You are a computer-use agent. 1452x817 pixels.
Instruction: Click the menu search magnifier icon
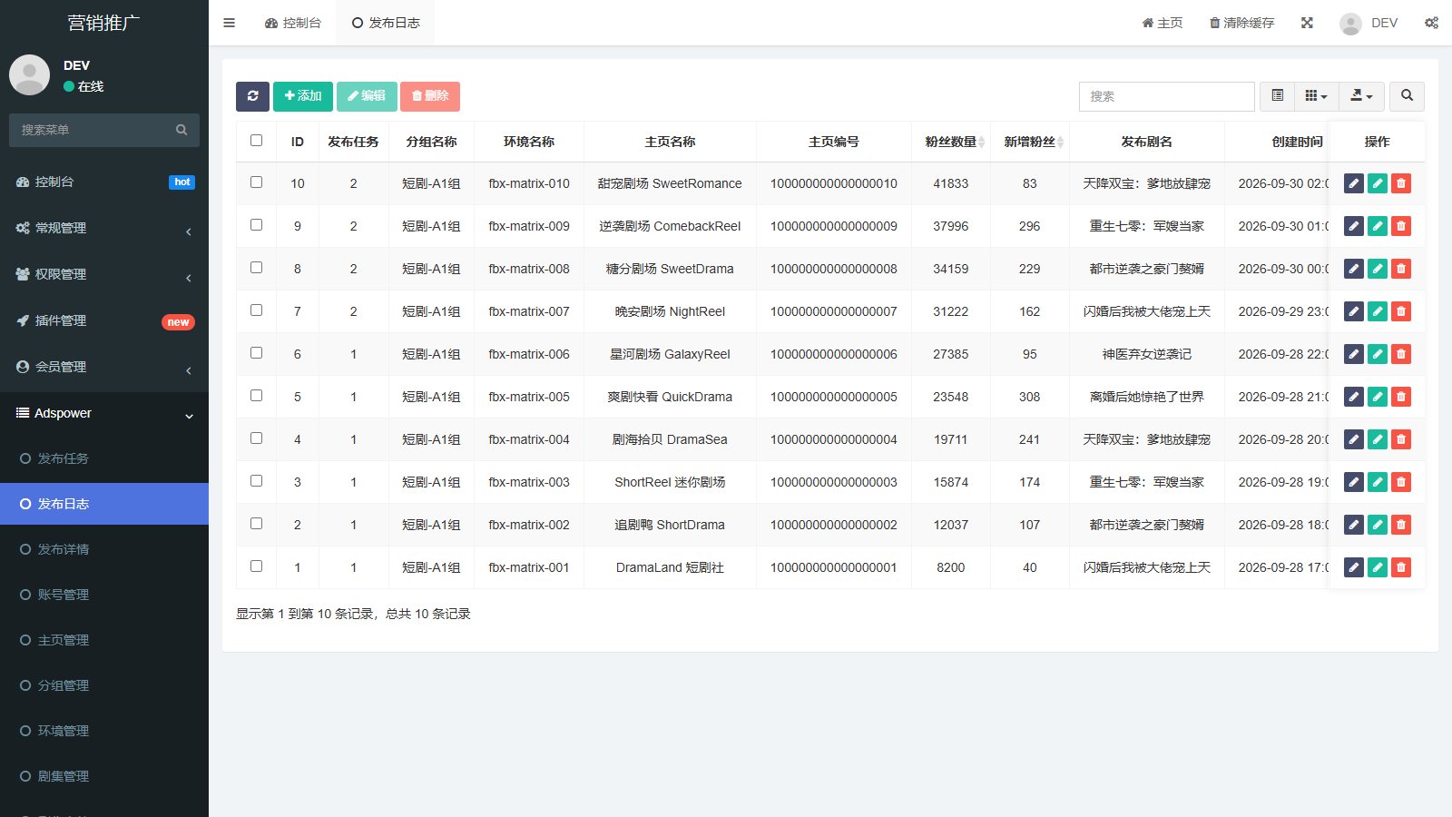(x=181, y=130)
